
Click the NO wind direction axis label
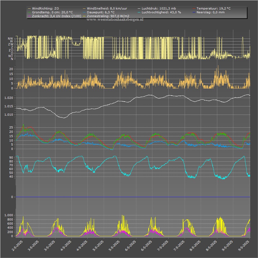pos(11,56)
